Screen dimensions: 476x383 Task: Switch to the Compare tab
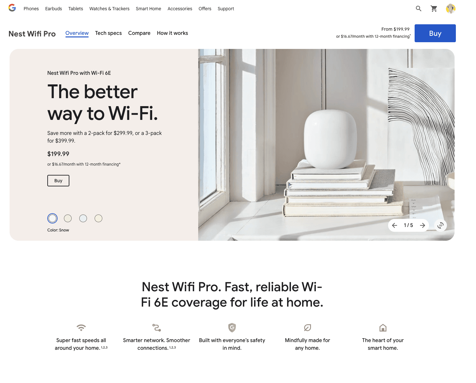click(x=139, y=33)
